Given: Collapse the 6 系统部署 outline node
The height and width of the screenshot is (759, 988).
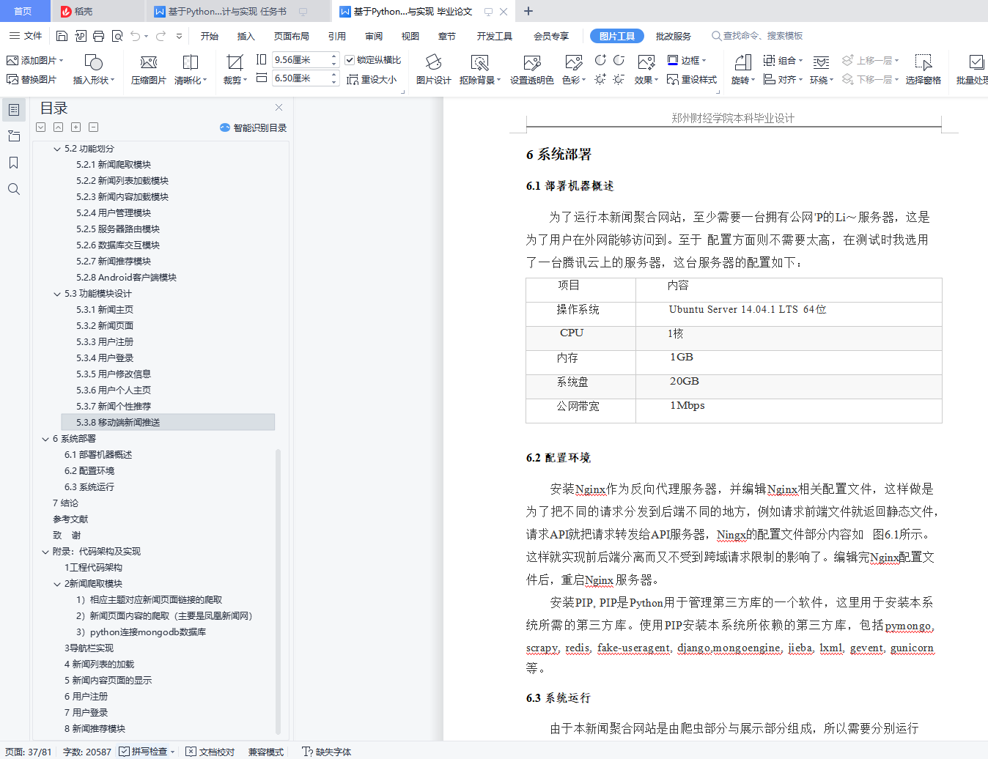Looking at the screenshot, I should (45, 439).
